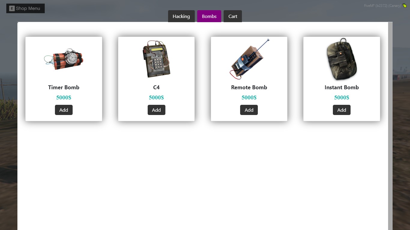Click the Remote Bomb title text
Screen dimensions: 410x230
click(249, 87)
